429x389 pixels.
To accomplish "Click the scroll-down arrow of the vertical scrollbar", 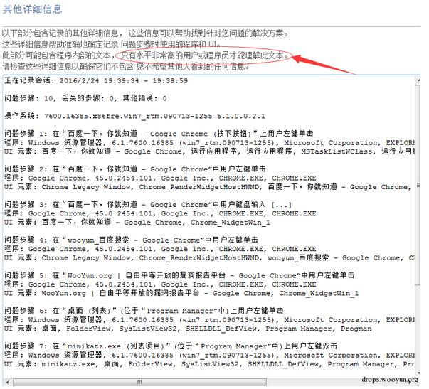I will (x=418, y=373).
